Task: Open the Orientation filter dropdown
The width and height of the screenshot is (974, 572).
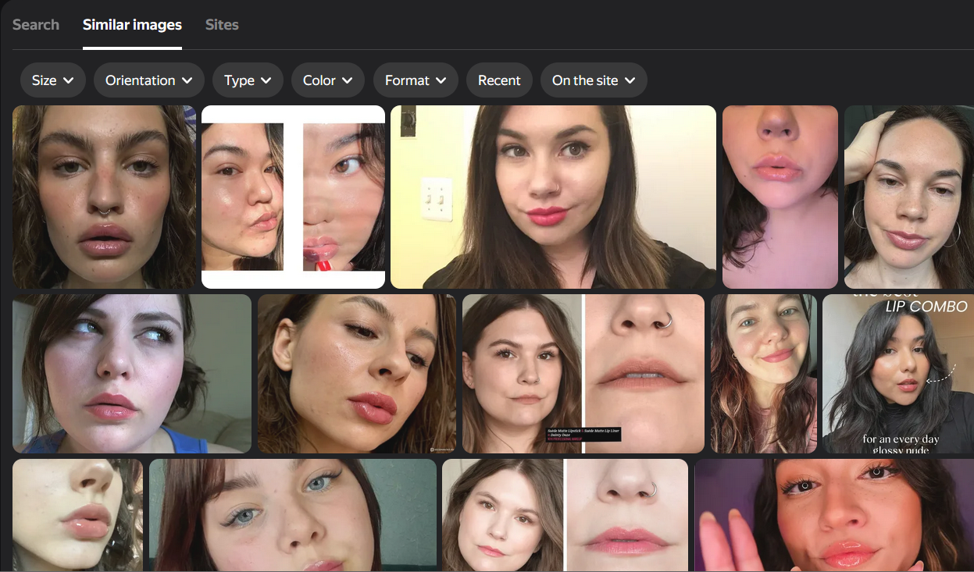Action: click(x=149, y=80)
